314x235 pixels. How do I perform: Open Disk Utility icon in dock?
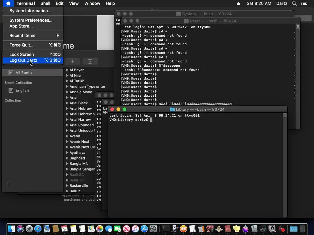tap(272, 229)
